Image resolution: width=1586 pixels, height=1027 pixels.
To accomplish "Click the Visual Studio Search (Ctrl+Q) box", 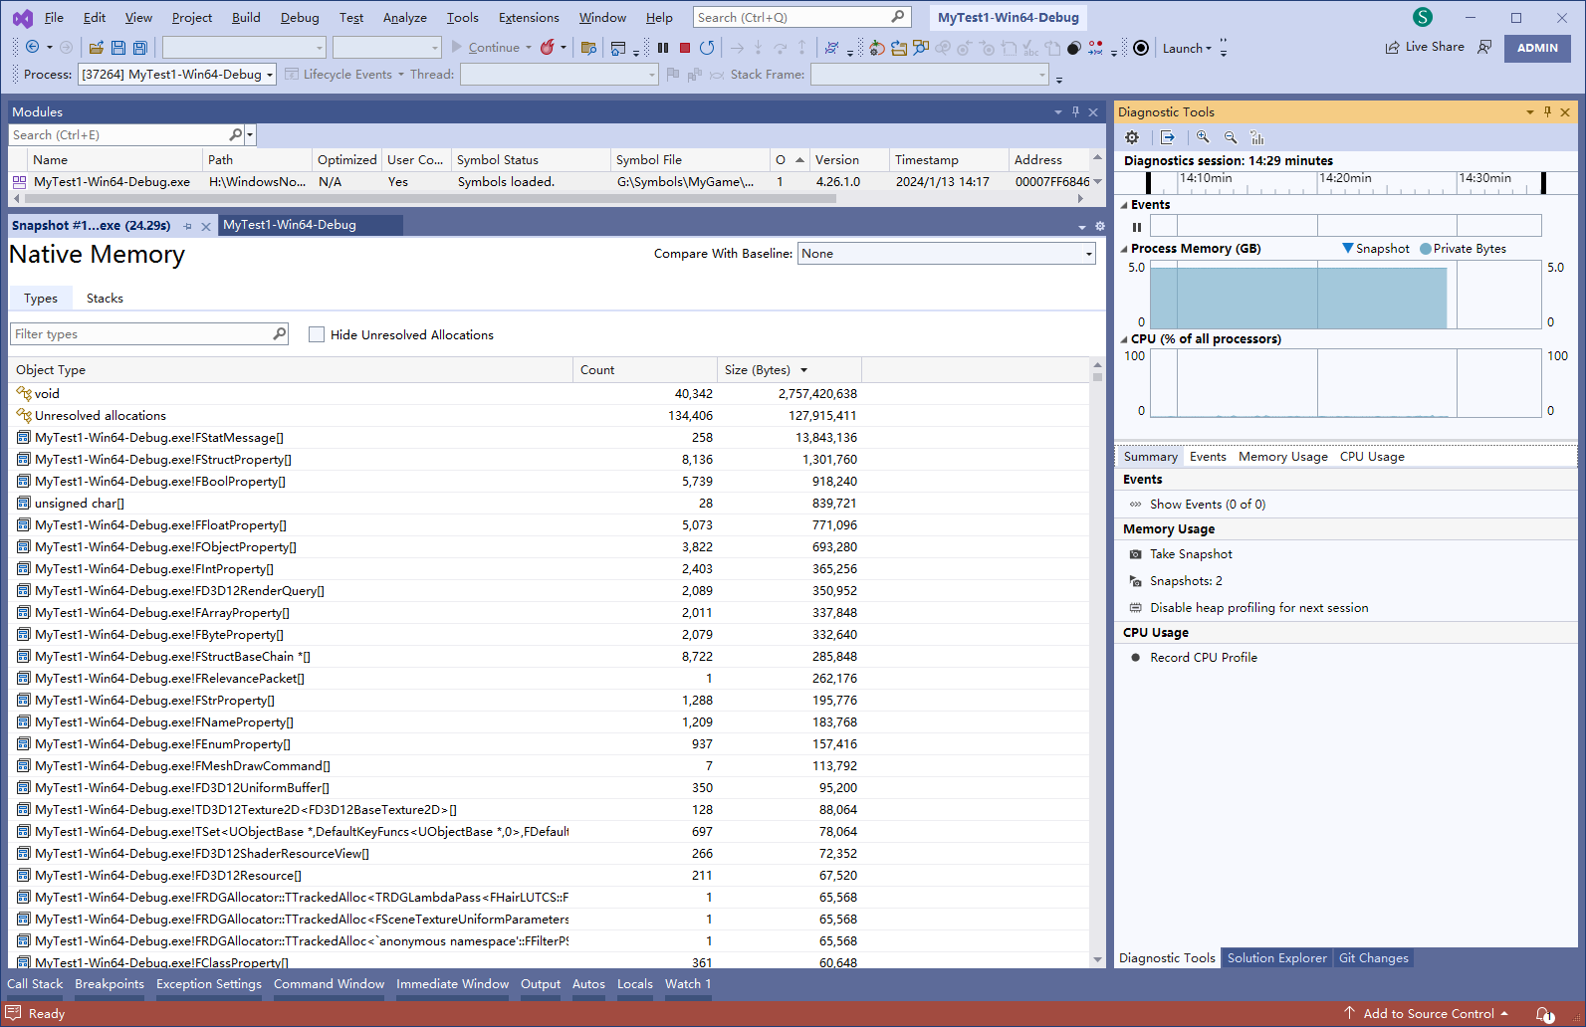I will 801,17.
